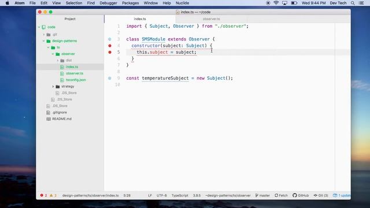
Task: Open the .gitignore file
Action: click(x=60, y=113)
